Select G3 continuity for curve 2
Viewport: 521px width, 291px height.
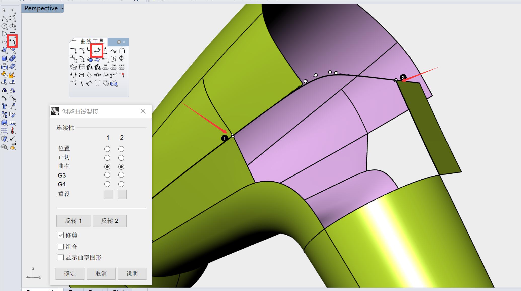coord(121,175)
